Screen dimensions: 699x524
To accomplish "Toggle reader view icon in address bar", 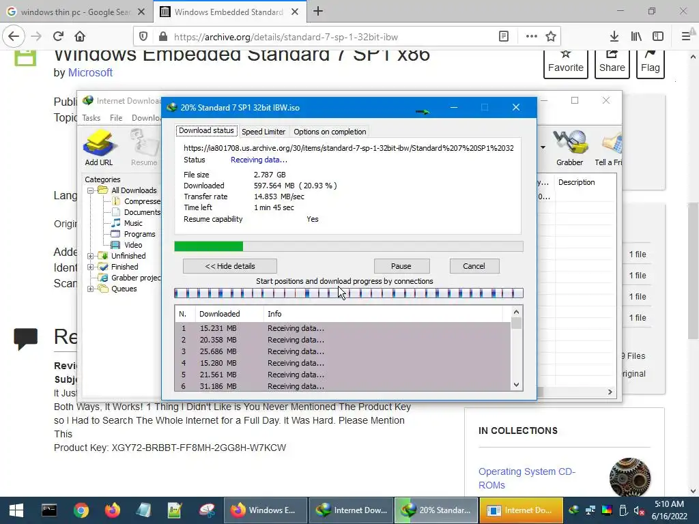I will tap(504, 37).
